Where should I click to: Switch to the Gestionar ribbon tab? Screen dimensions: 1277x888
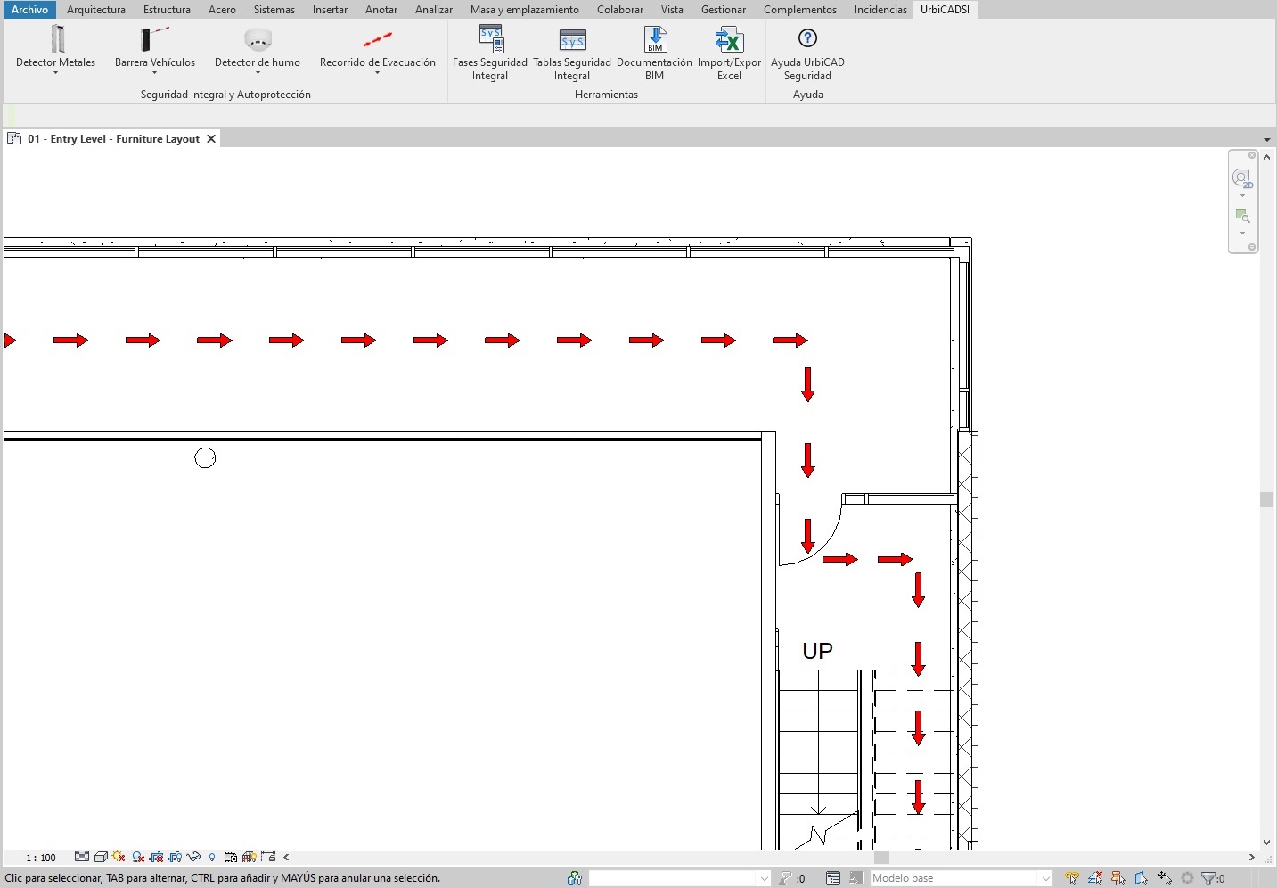tap(723, 10)
